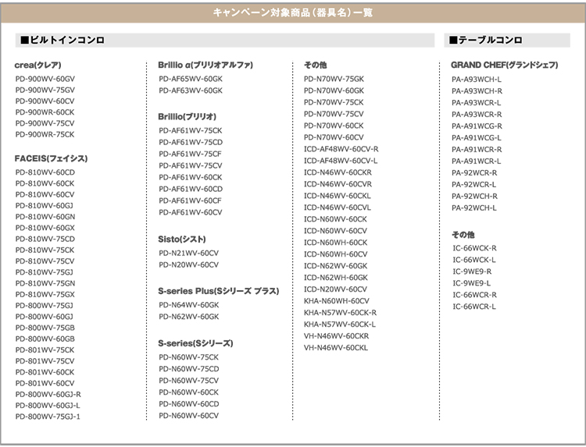Click model PD-900WR-60CK
Viewport: 586px width, 447px height.
[45, 112]
